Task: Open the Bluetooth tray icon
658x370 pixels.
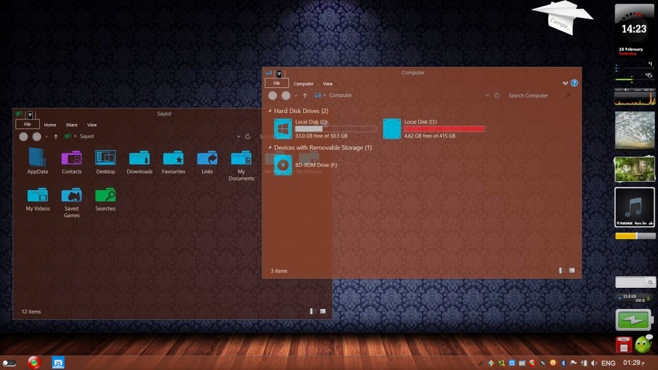Action: point(563,363)
